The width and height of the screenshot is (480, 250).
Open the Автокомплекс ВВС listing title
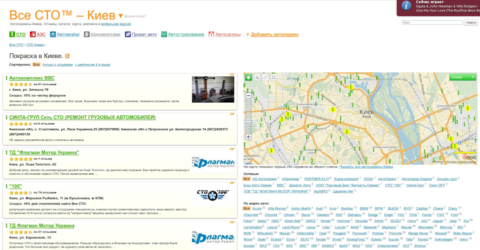32,78
